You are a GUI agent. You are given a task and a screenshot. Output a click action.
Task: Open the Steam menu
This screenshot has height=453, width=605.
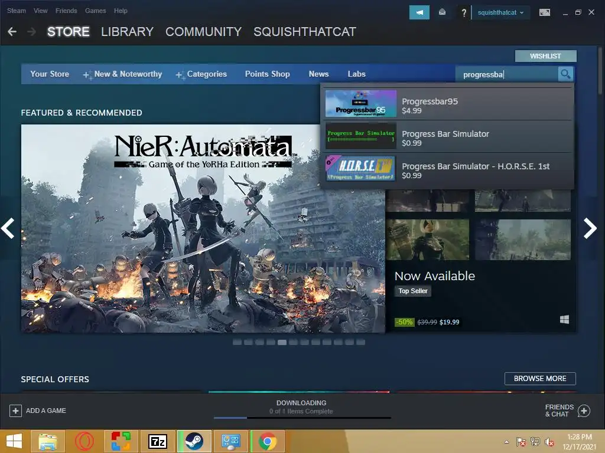pos(16,11)
